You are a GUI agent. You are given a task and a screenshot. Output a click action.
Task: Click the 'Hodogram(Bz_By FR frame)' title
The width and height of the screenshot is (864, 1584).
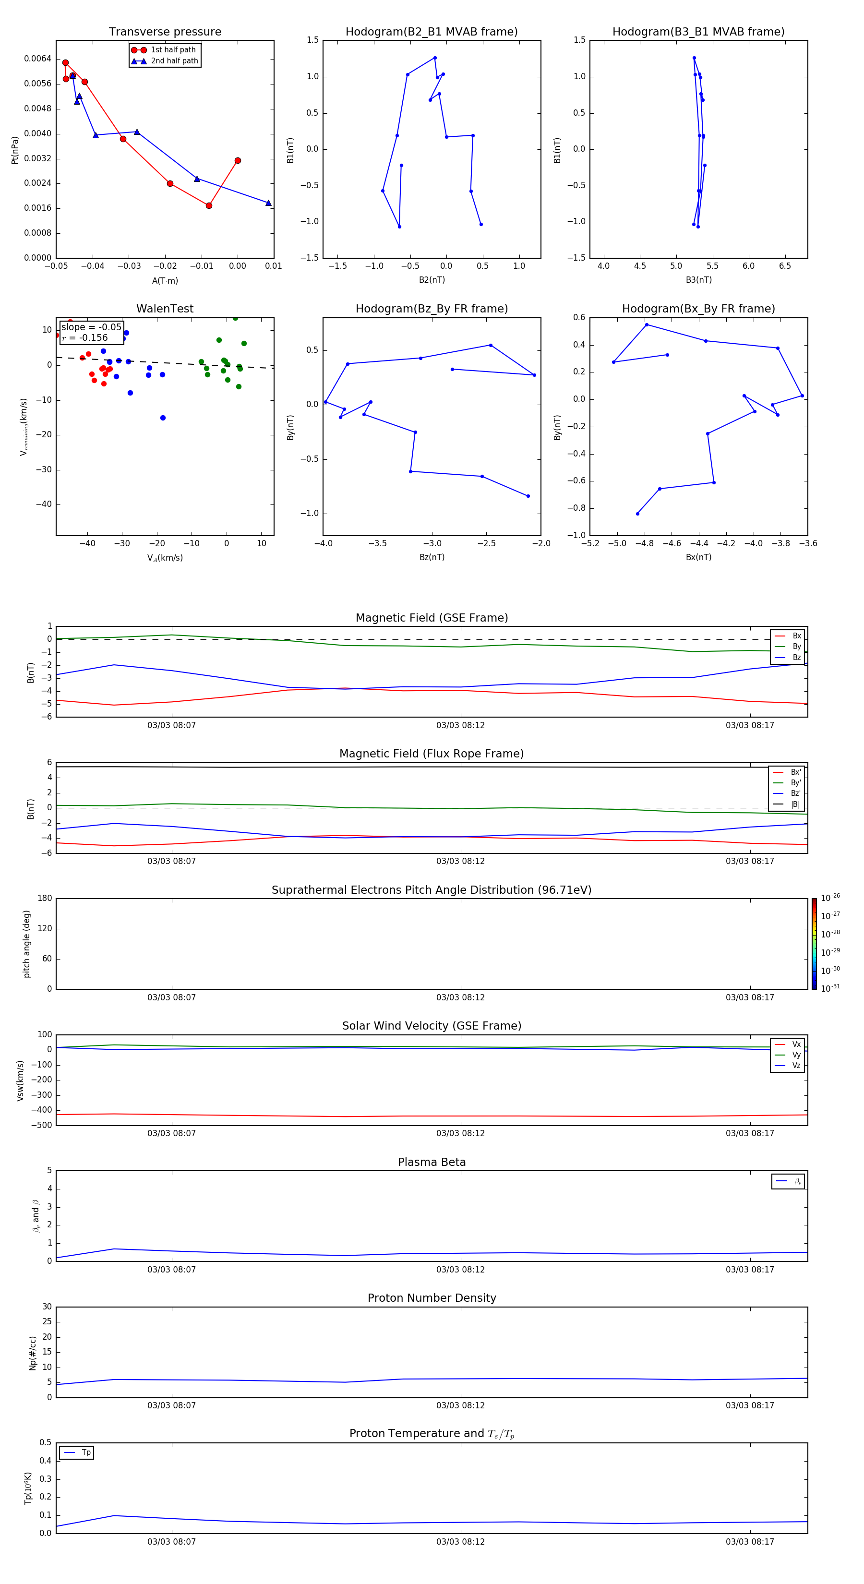click(432, 309)
